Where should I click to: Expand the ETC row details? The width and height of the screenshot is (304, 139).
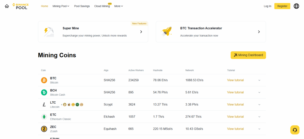tap(259, 117)
